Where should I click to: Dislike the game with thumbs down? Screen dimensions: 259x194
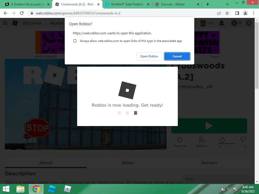[x=243, y=139]
